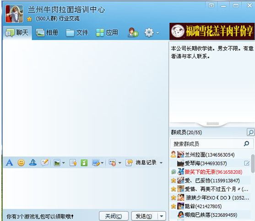Focus the 搜索群成员 search field
Screen dimensions: 255x221
pyautogui.click(x=212, y=144)
